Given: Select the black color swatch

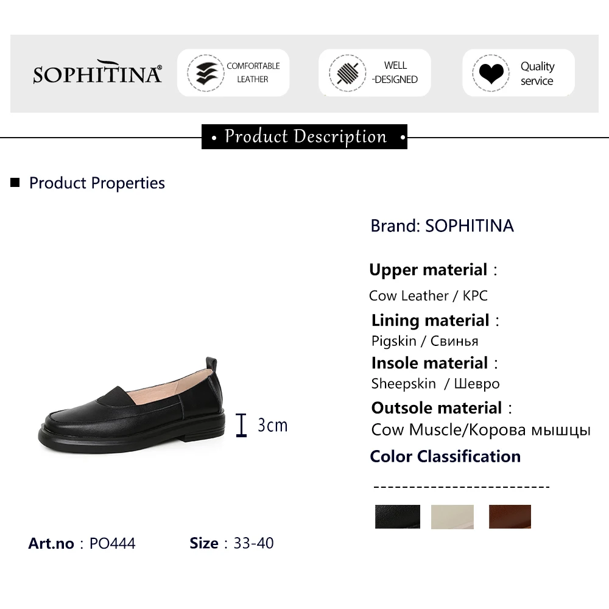Looking at the screenshot, I should point(398,516).
